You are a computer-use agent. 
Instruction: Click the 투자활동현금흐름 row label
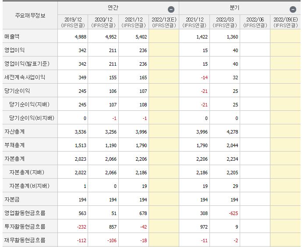tap(25, 226)
